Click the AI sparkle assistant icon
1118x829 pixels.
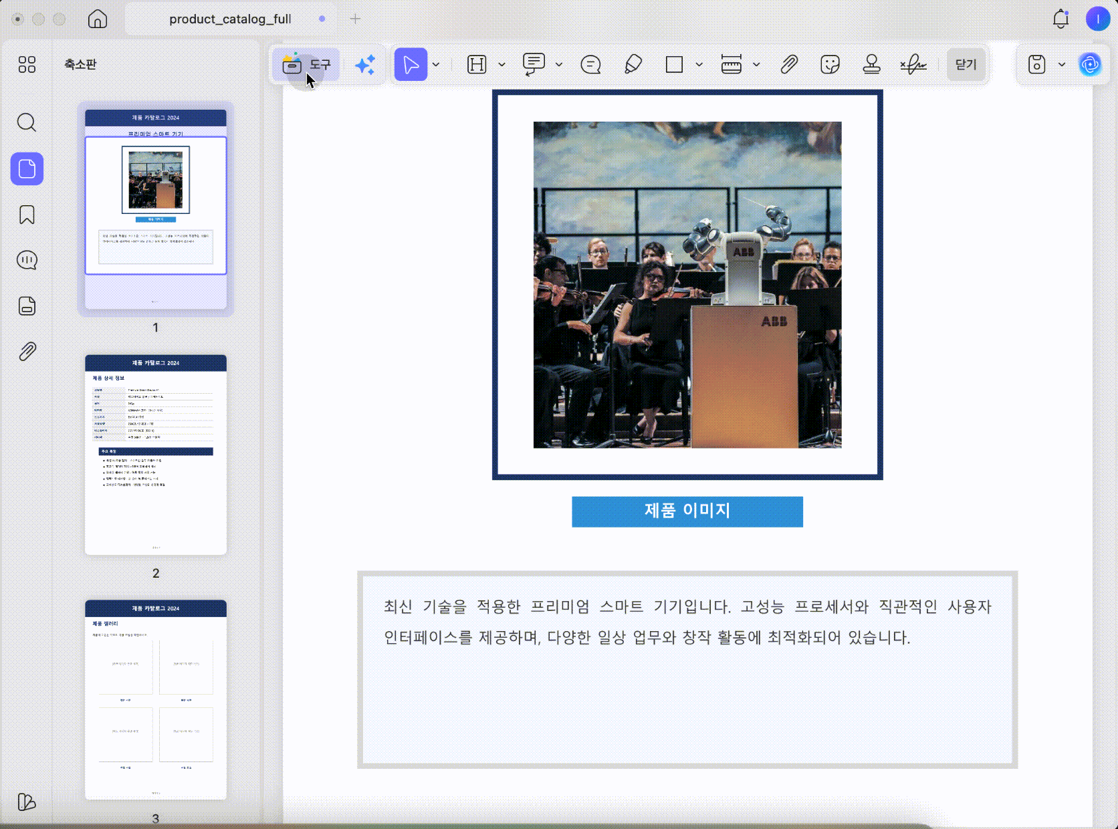pos(365,65)
